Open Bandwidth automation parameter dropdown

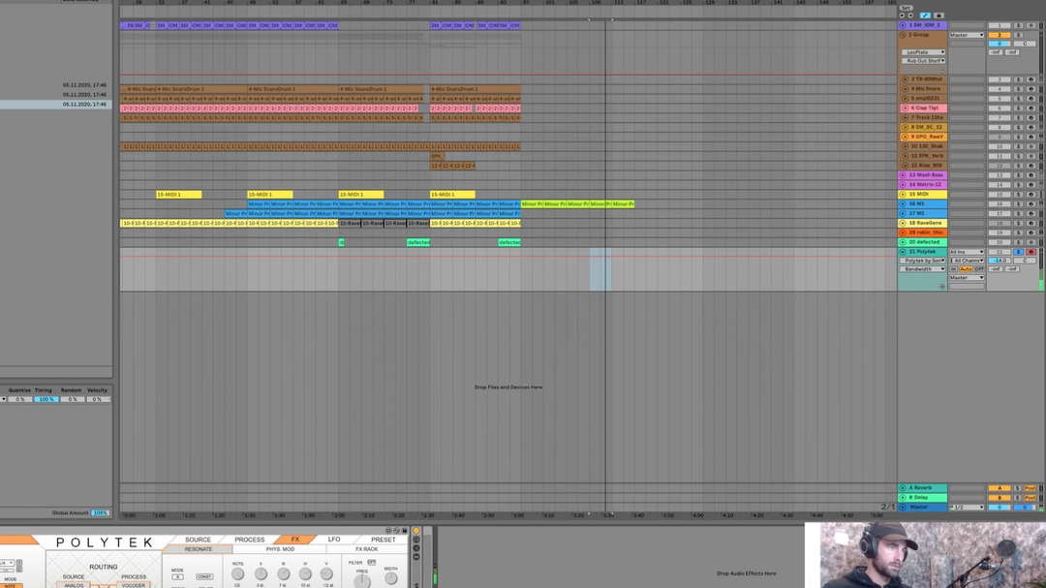924,269
